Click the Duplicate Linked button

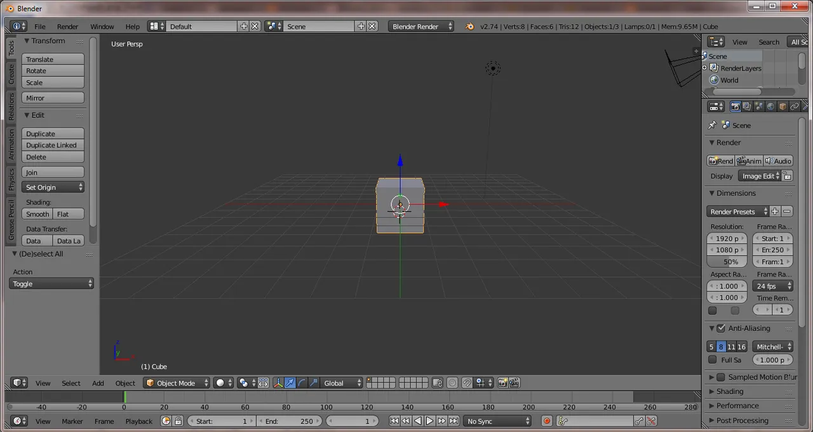pos(53,145)
